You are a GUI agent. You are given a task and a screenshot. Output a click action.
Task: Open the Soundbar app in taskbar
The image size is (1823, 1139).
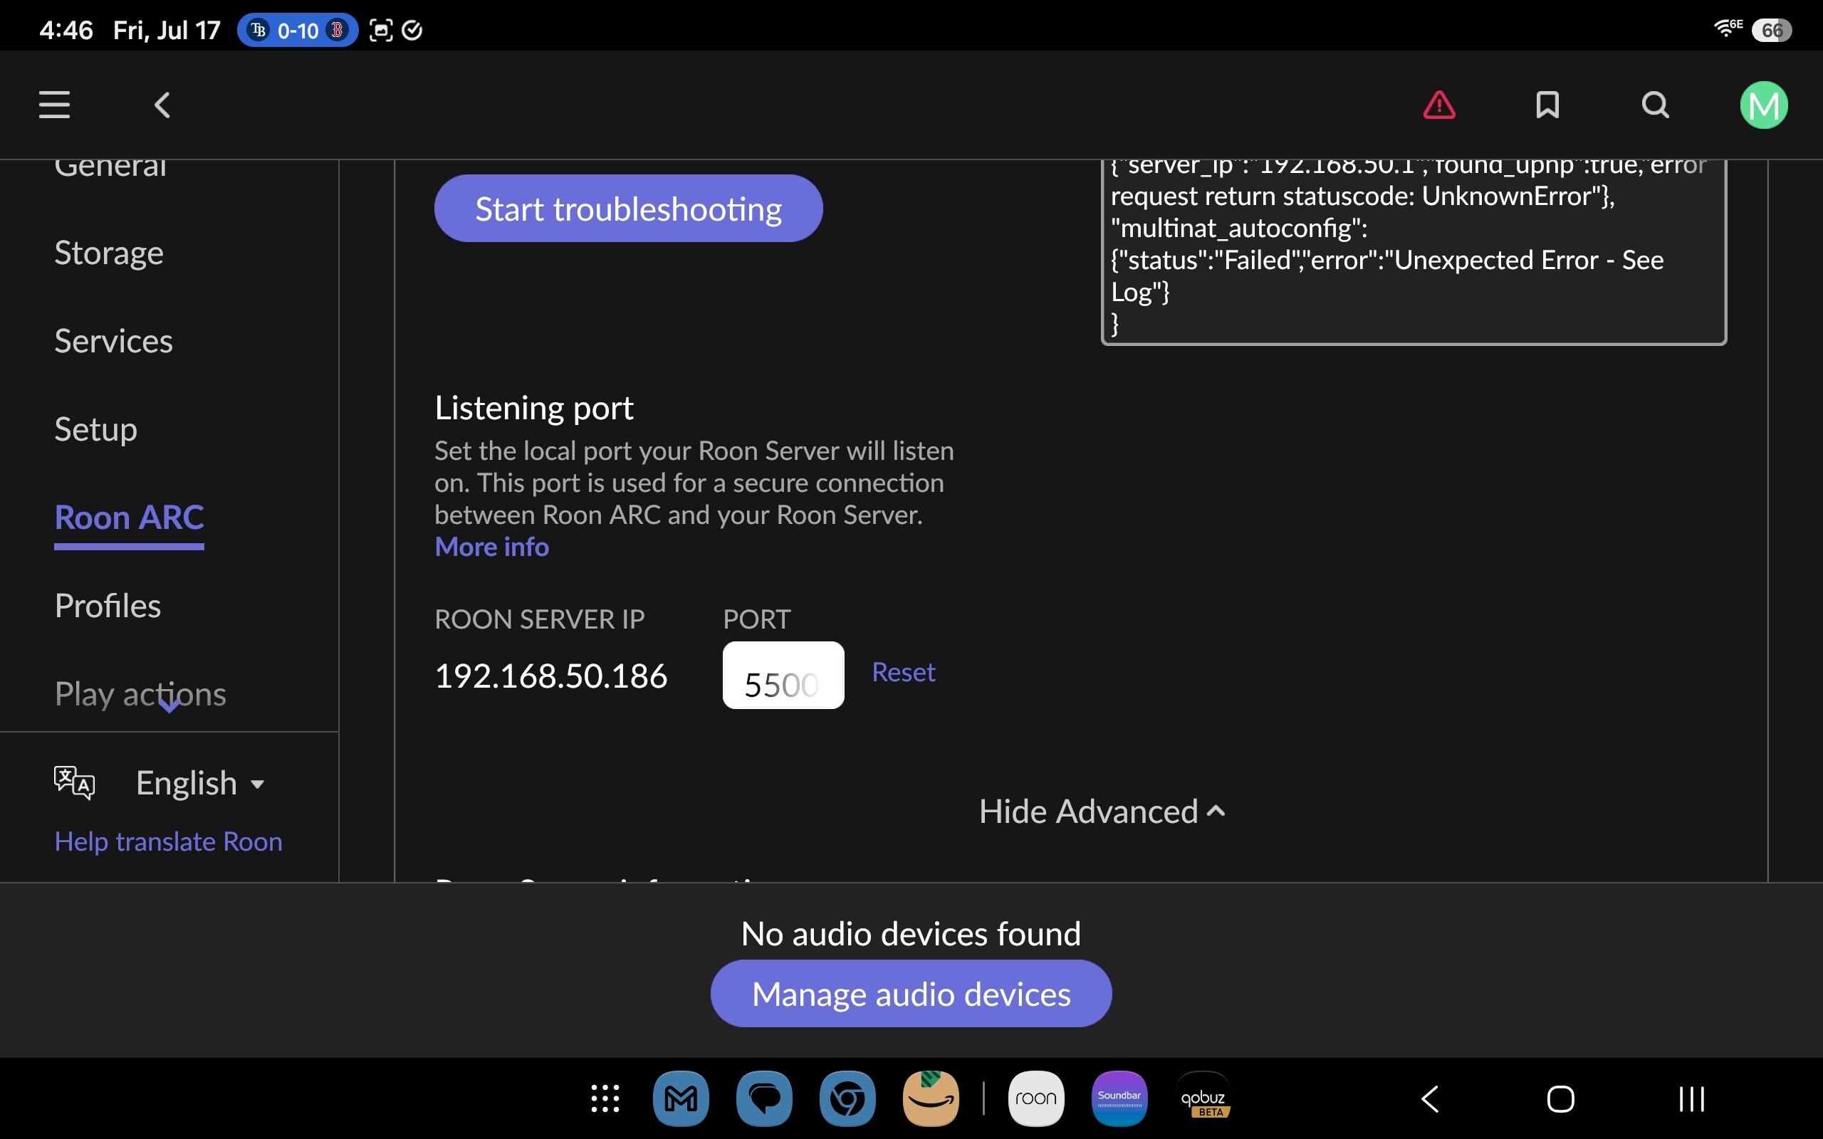pyautogui.click(x=1119, y=1098)
